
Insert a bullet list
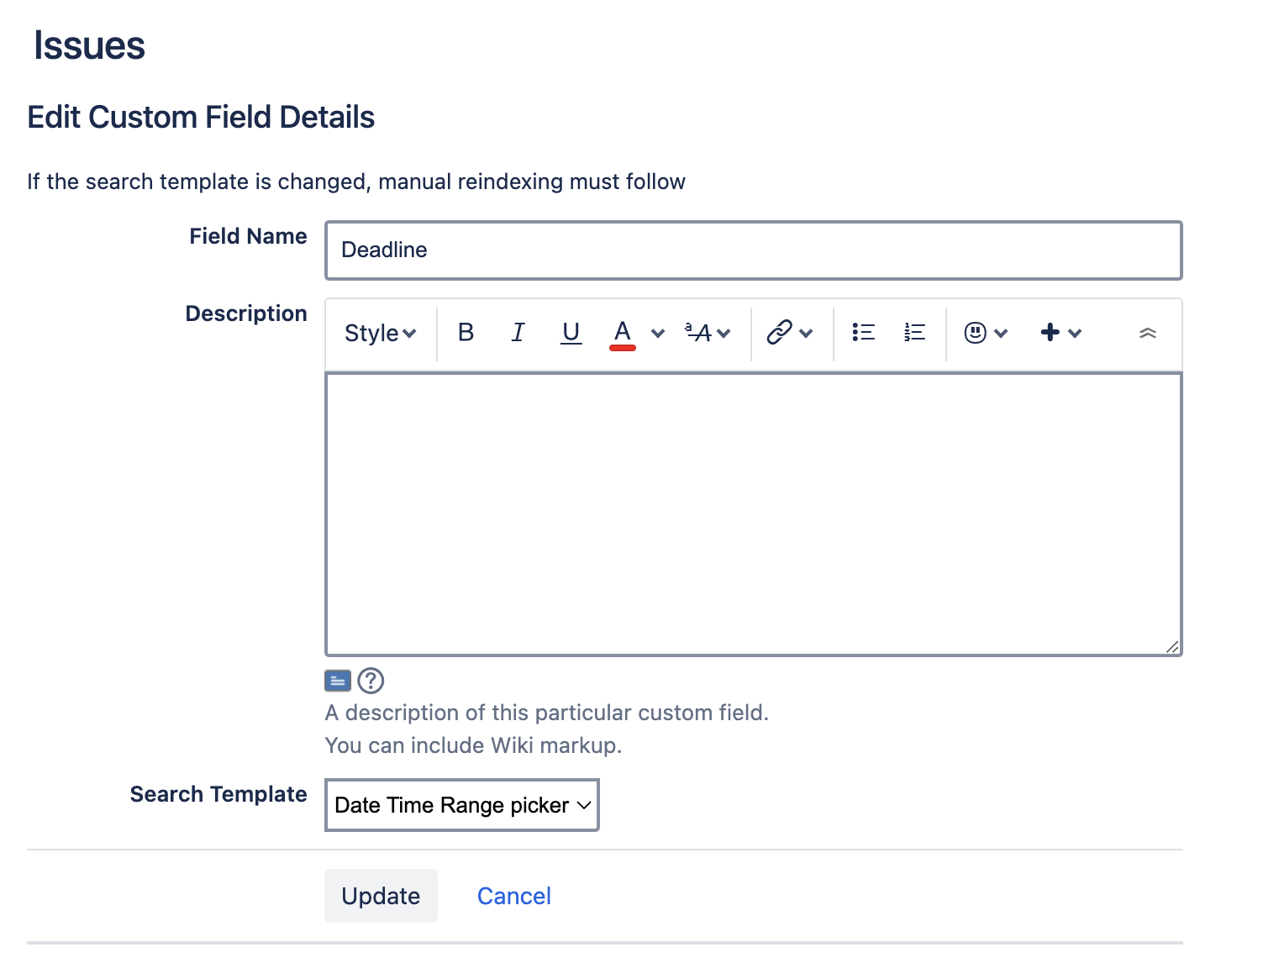(863, 333)
